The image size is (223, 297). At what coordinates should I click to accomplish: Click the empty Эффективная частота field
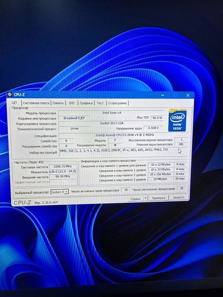[62, 182]
